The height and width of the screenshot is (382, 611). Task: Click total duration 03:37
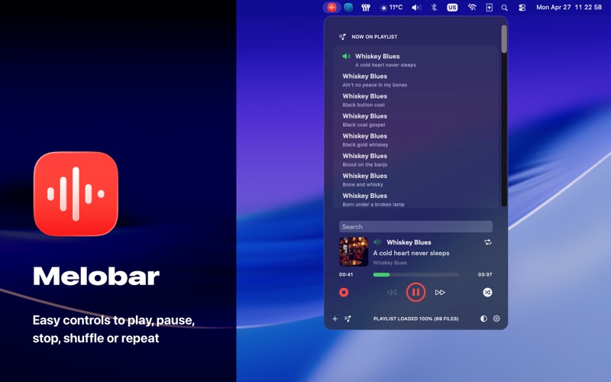(485, 274)
